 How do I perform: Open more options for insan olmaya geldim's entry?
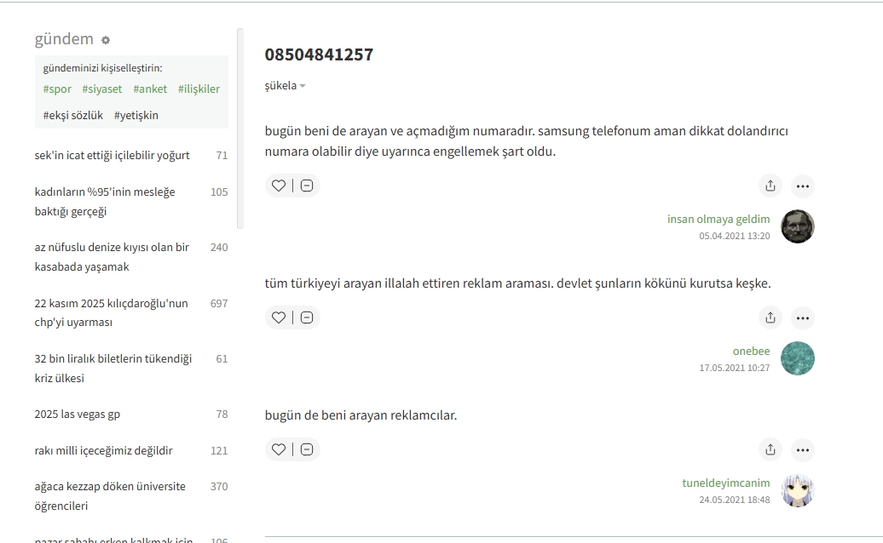pyautogui.click(x=802, y=186)
